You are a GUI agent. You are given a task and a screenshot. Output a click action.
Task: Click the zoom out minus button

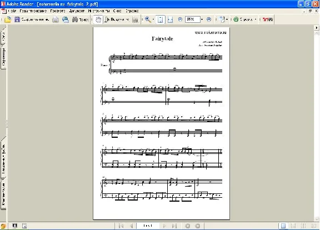coord(180,19)
